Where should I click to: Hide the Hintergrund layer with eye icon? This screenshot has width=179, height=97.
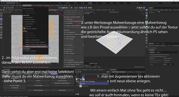pyautogui.click(x=78, y=86)
